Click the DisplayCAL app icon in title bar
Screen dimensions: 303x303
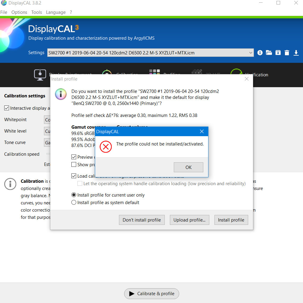tap(4, 3)
